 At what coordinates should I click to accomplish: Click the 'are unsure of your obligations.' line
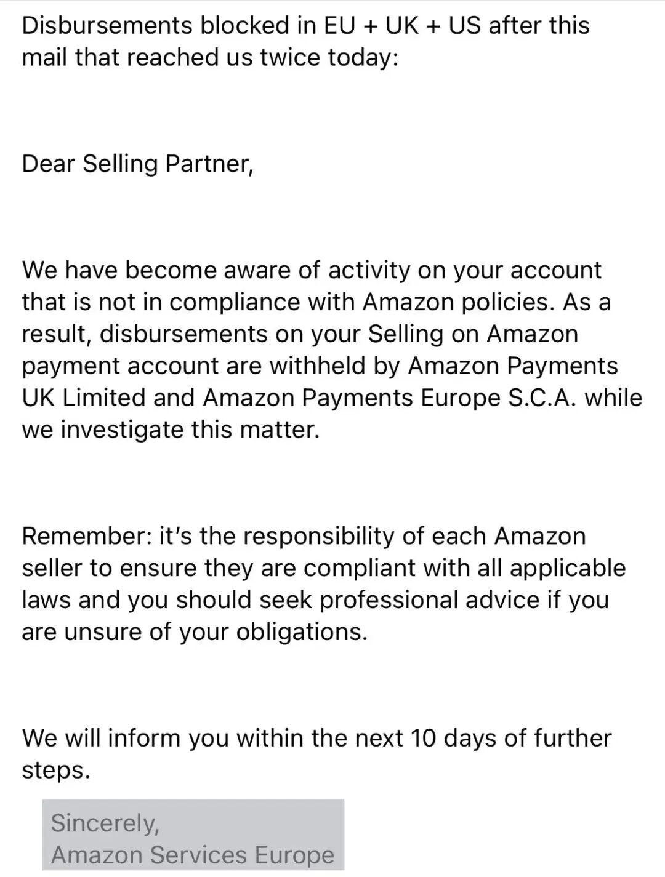[195, 633]
